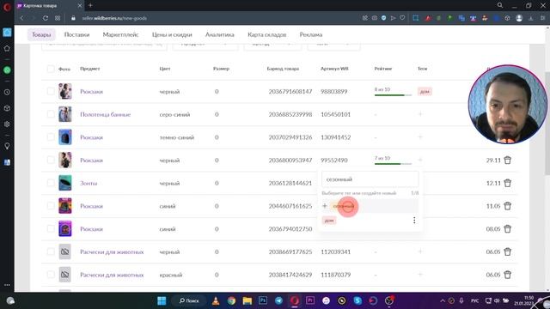Reload the page
The width and height of the screenshot is (550, 309).
(x=46, y=18)
